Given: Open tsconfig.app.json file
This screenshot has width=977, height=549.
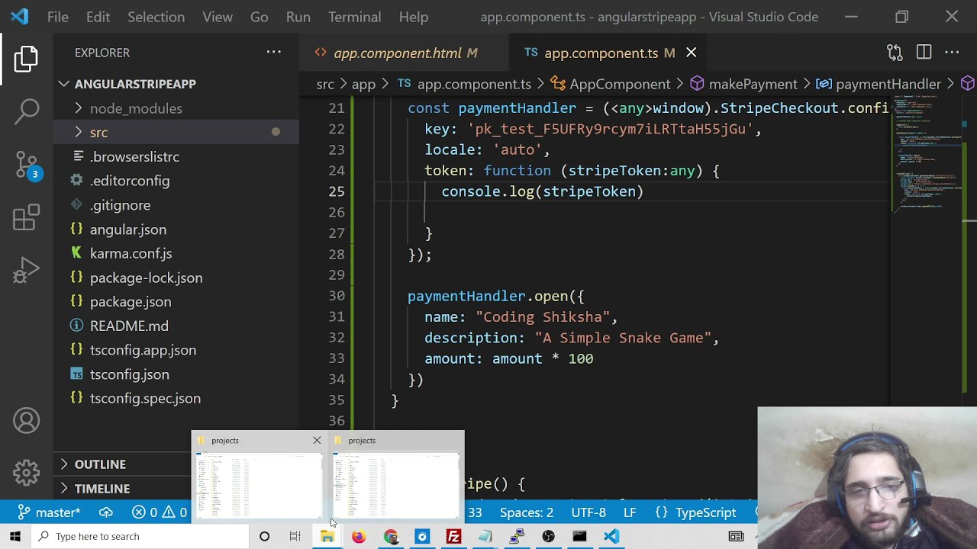Looking at the screenshot, I should tap(143, 350).
